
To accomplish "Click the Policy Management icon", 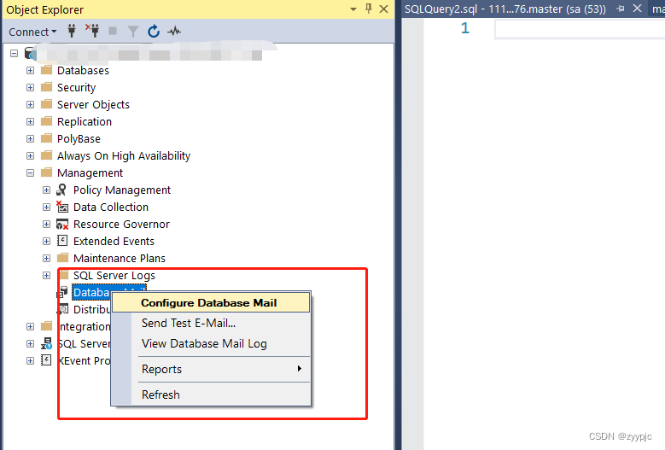I will (62, 190).
